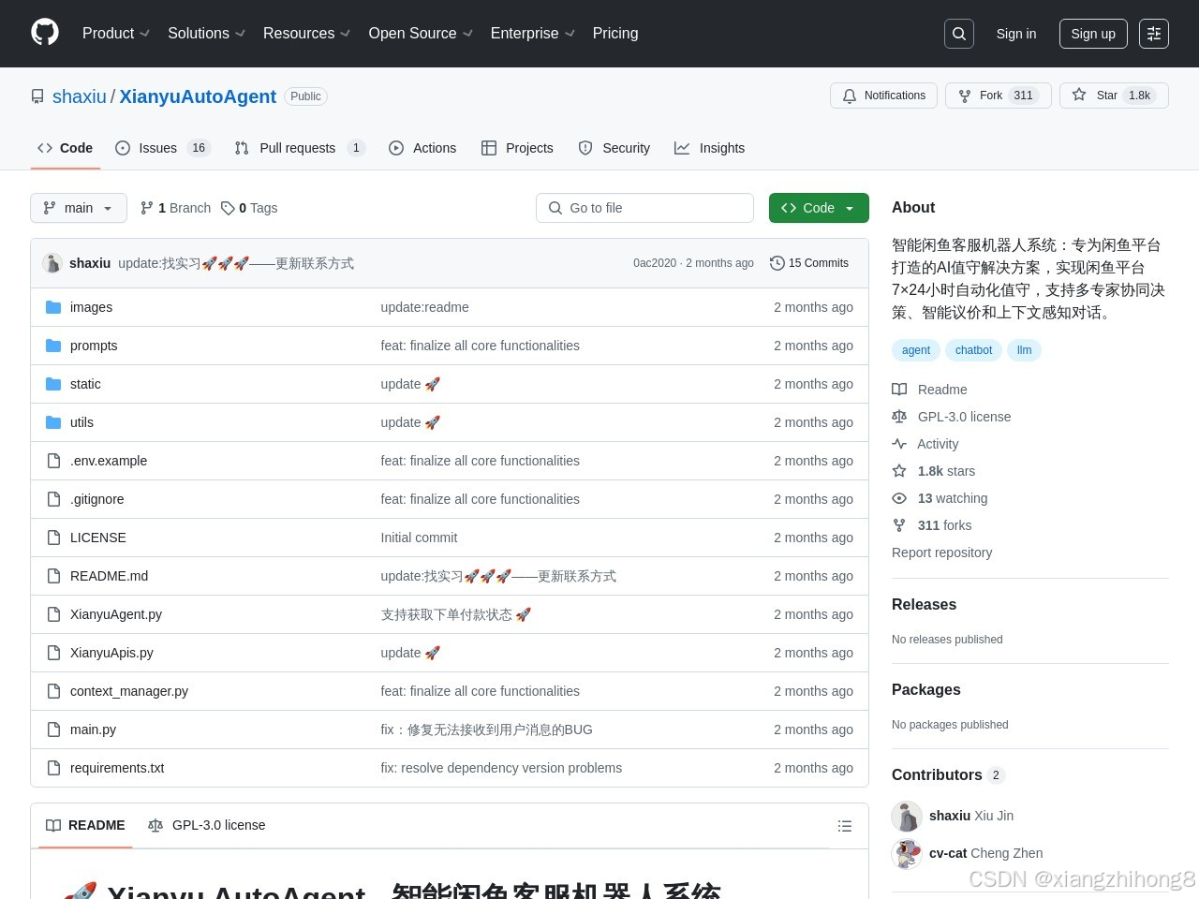This screenshot has width=1199, height=899.
Task: Open the requirements.txt file
Action: tap(117, 768)
